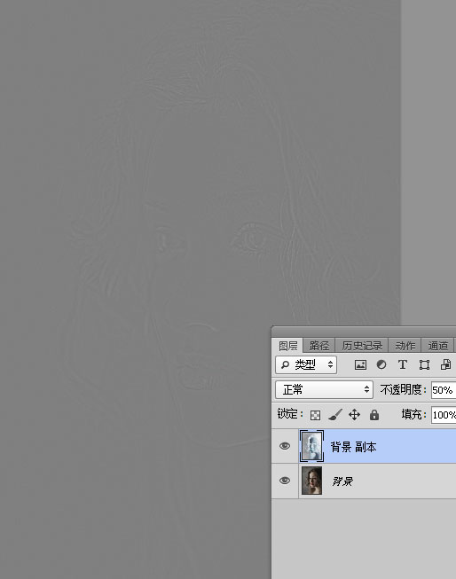Screen dimensions: 456x579
Task: Switch to the 图层 tab
Action: pyautogui.click(x=287, y=346)
